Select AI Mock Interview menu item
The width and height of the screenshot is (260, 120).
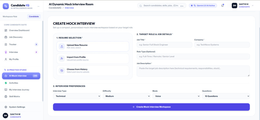[x=21, y=76]
